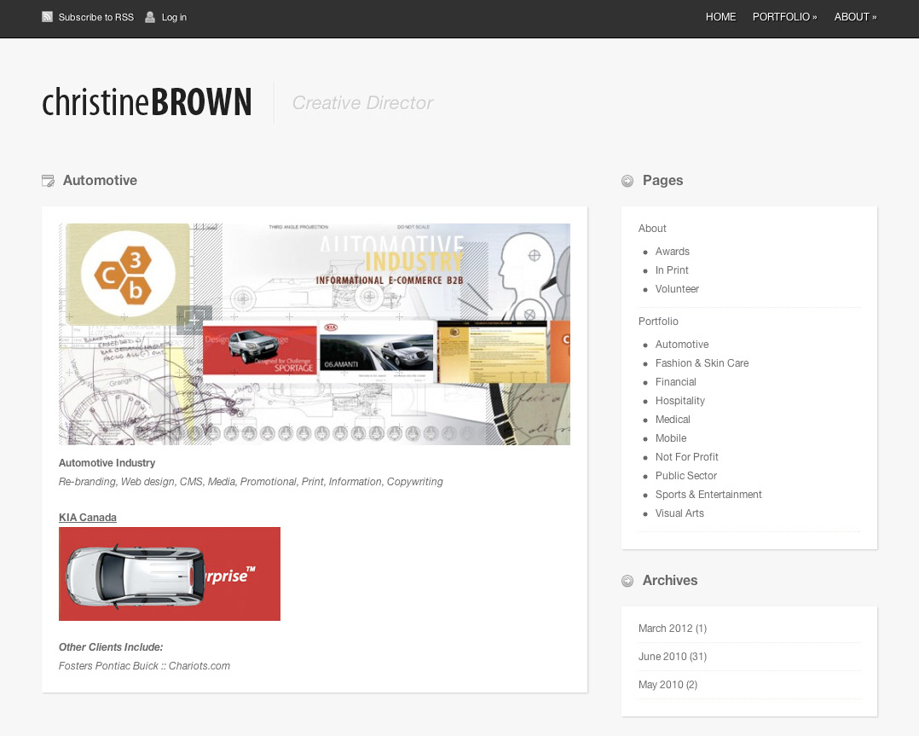Go to HOME in top navigation

(x=720, y=17)
